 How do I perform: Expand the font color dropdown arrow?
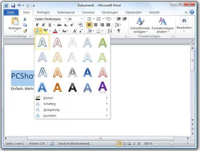(59, 31)
